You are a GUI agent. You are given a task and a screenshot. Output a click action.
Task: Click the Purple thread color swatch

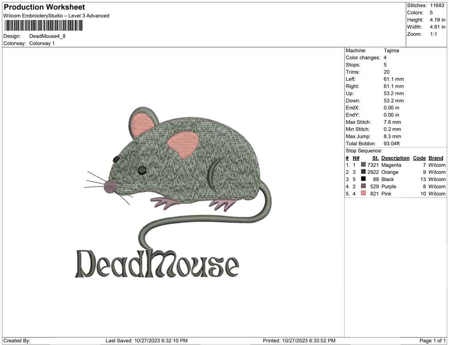pos(363,186)
